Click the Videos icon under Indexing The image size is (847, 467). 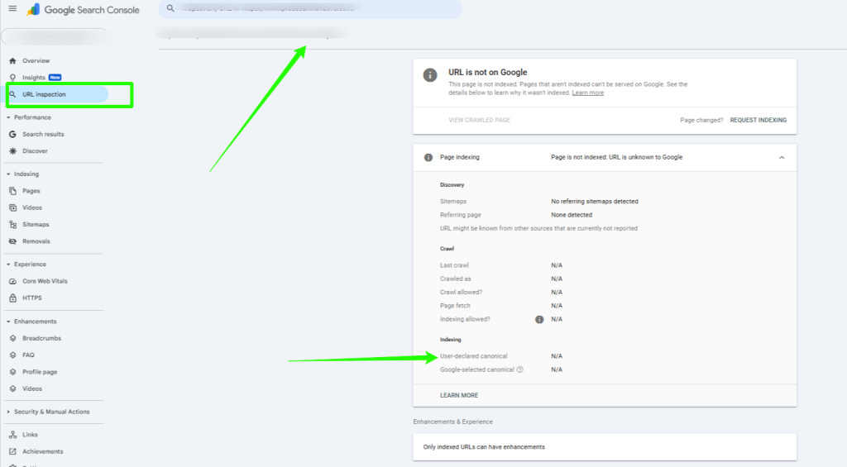[13, 207]
